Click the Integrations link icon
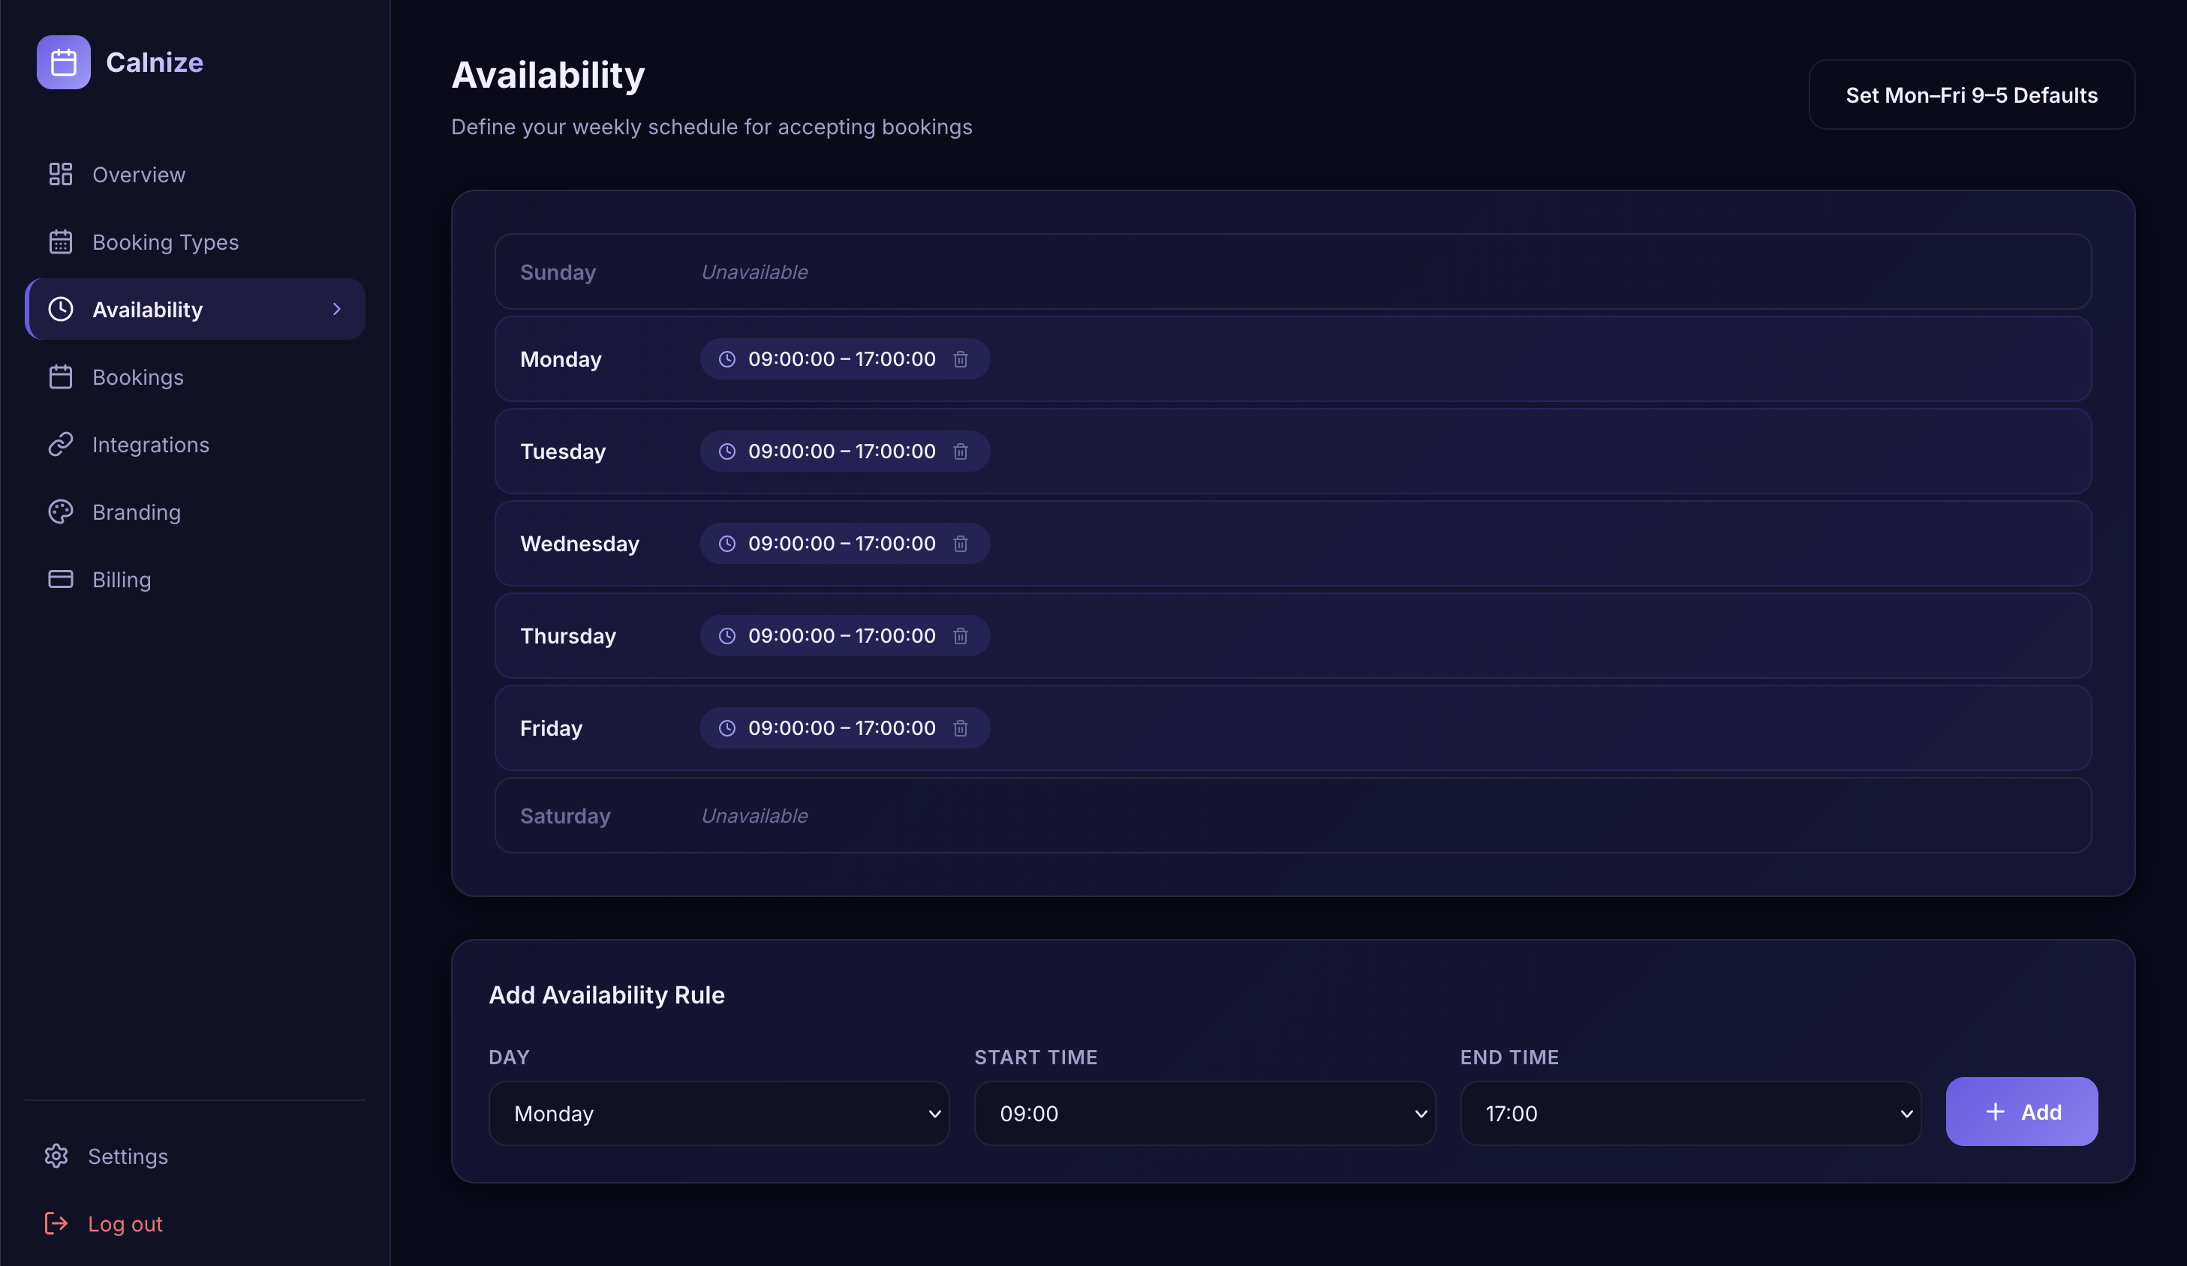Screen dimensions: 2187x1266 [x=60, y=444]
